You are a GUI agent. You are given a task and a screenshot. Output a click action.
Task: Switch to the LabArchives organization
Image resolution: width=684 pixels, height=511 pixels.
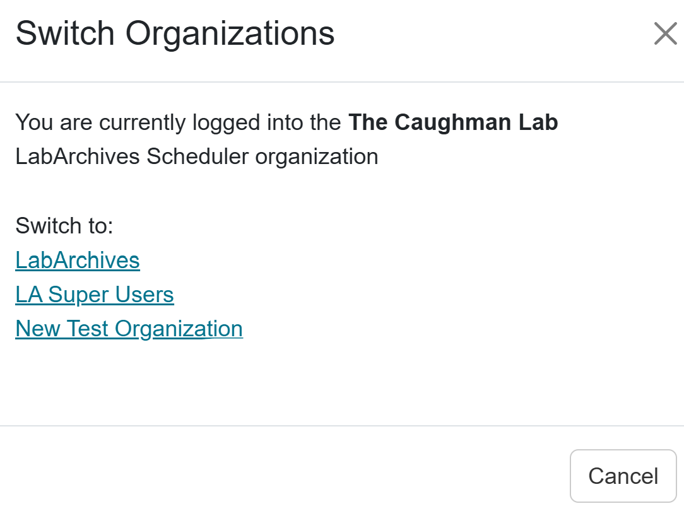78,261
